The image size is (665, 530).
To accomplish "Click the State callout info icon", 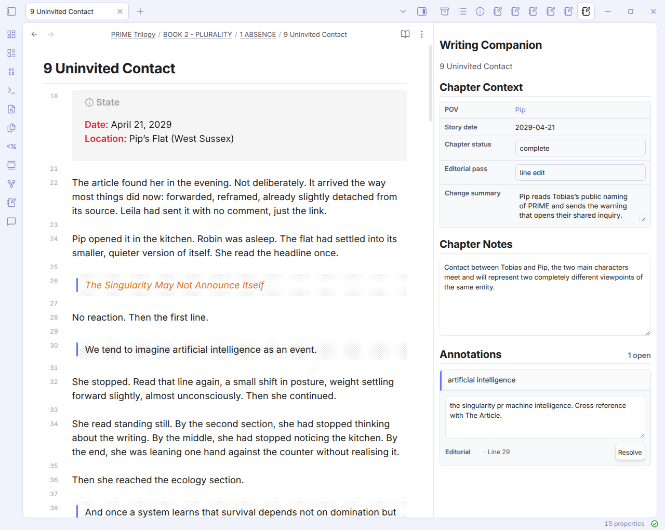I will [x=89, y=102].
